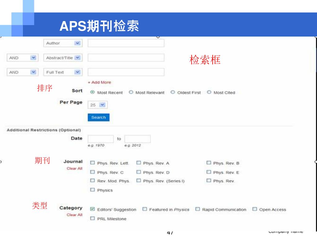Select the Most Cited sort option
Viewport: 317px width, 238px height.
click(209, 92)
